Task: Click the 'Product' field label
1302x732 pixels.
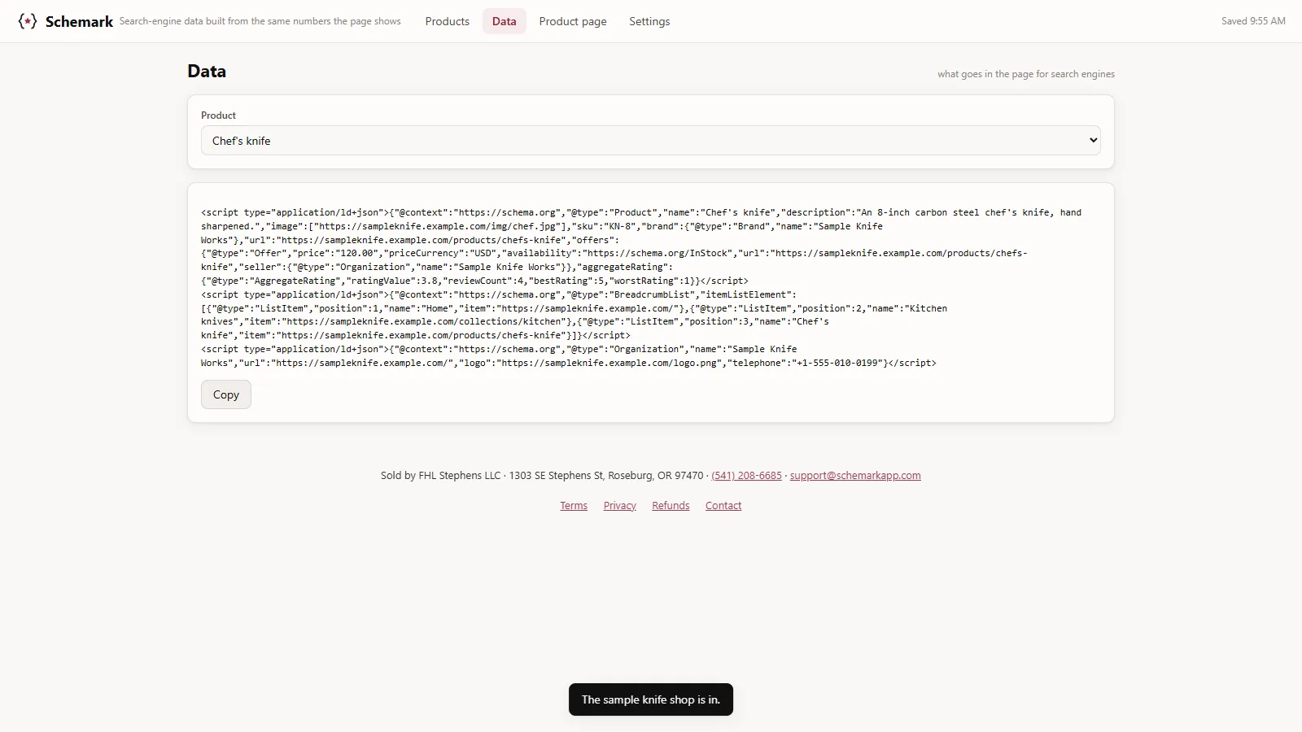Action: tap(218, 115)
